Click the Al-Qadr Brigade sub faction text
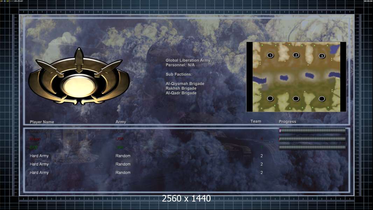The width and height of the screenshot is (373, 210). click(x=181, y=93)
